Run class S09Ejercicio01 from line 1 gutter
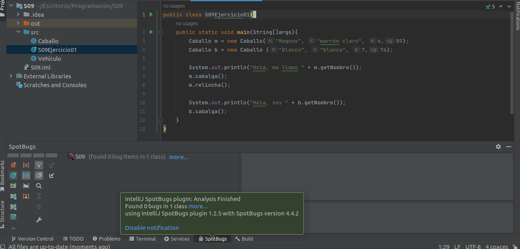This screenshot has width=520, height=249. click(151, 14)
